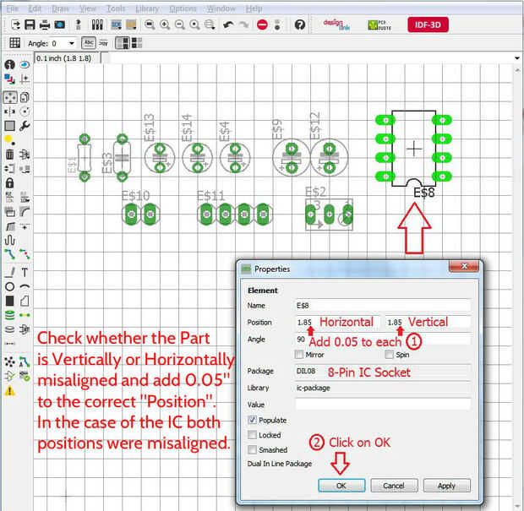Click the IDF-3D button
The height and width of the screenshot is (511, 524).
[x=428, y=24]
